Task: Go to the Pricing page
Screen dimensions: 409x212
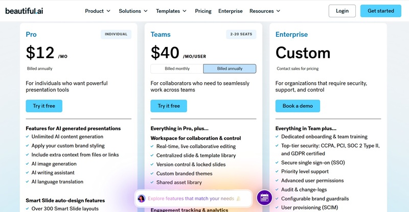Action: click(203, 11)
